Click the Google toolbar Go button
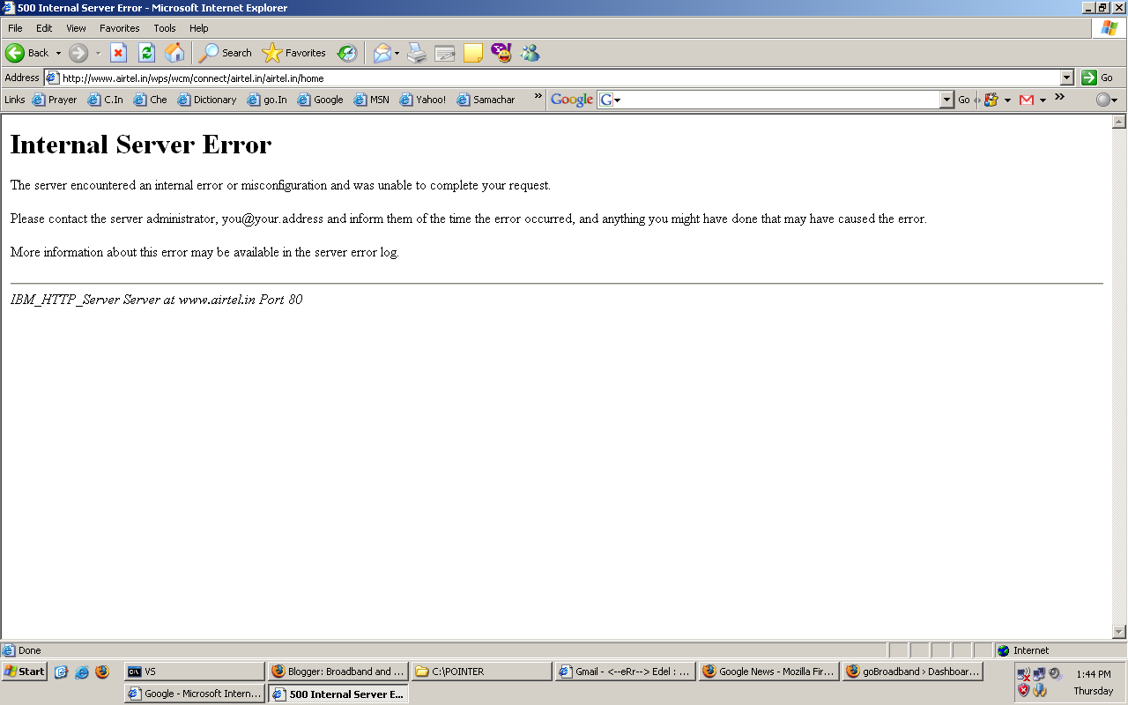1128x705 pixels. coord(964,100)
